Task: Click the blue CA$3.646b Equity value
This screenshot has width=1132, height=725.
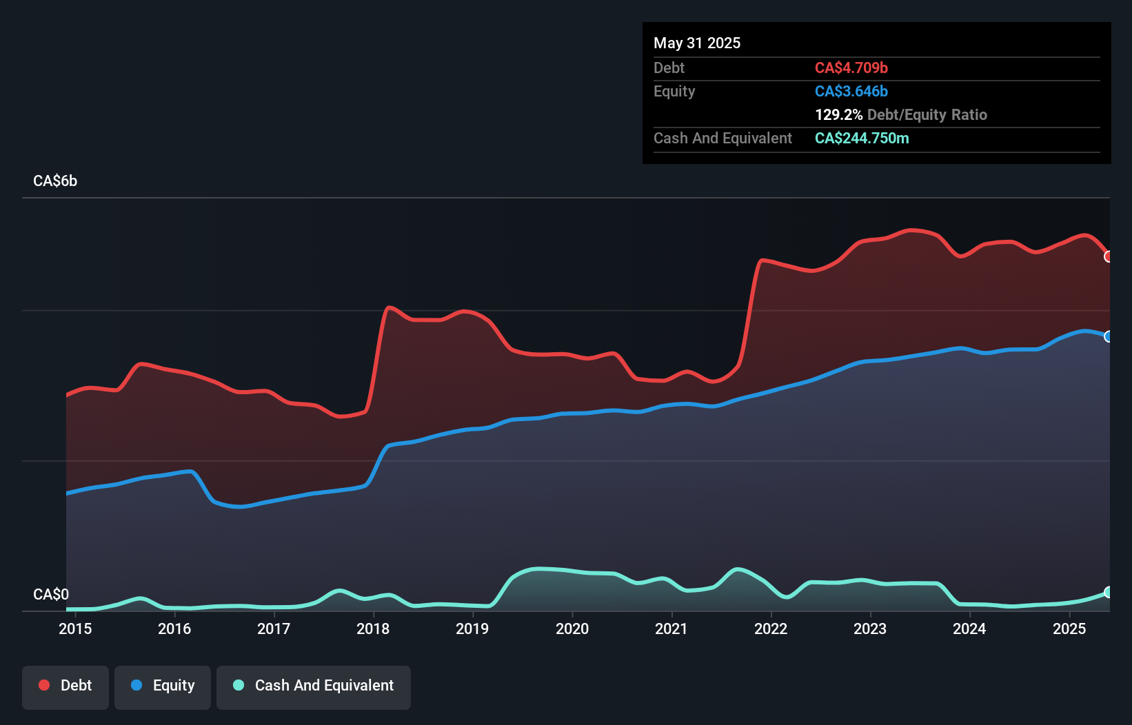Action: point(851,91)
